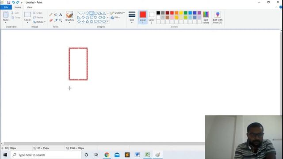Screen dimensions: 283x159
Task: Choose the Line shape
Action: (79, 13)
